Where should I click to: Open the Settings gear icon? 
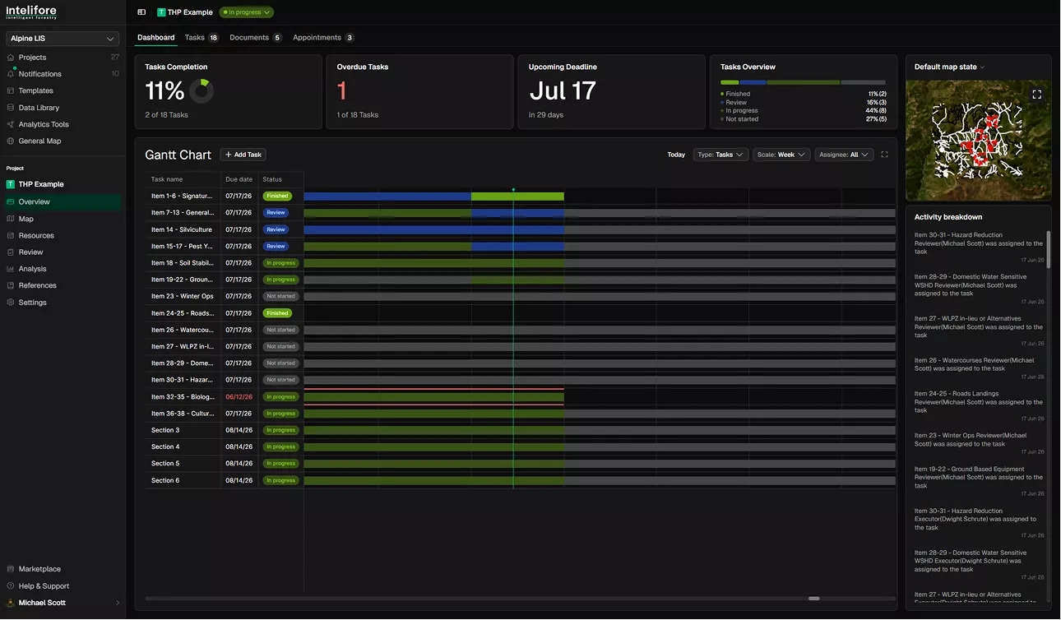[x=11, y=303]
